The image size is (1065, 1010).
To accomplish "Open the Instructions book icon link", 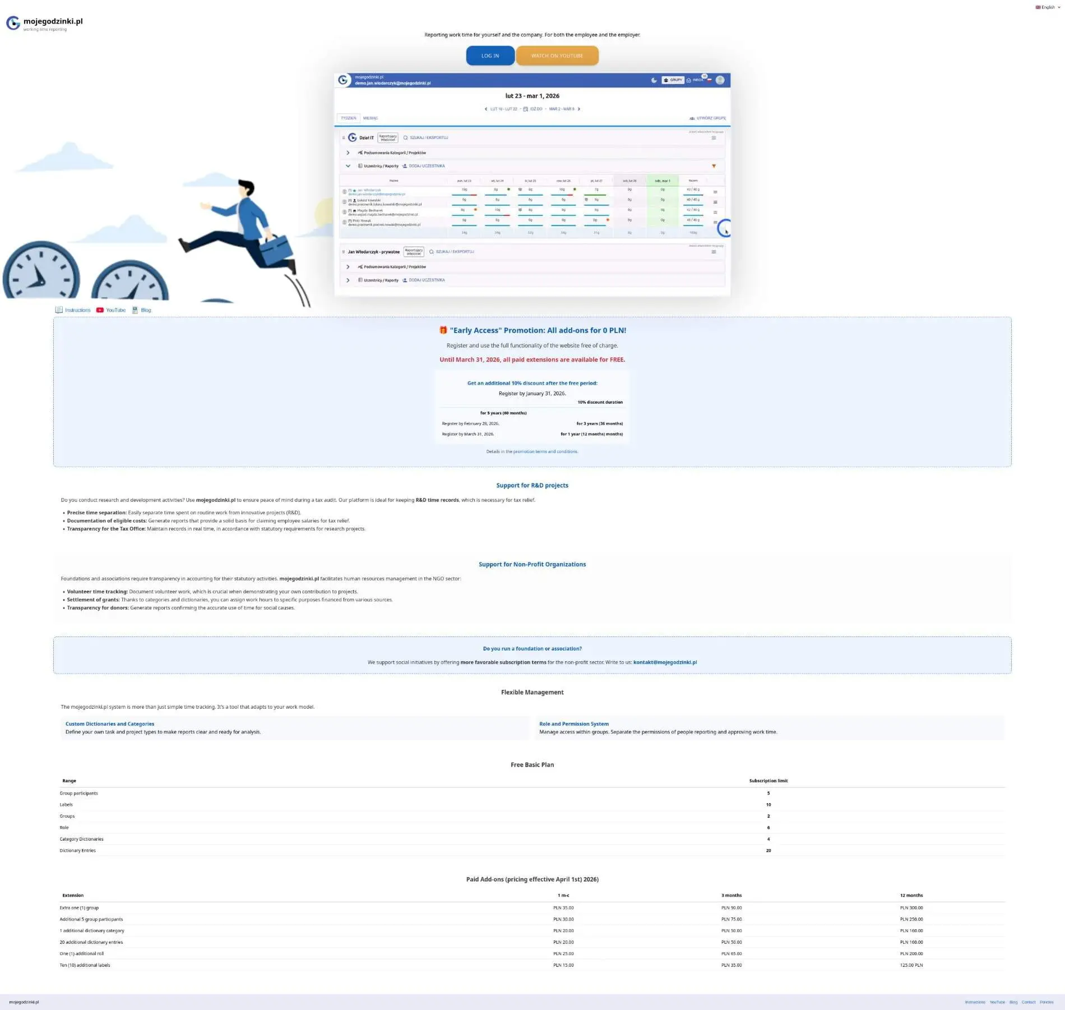I will [x=59, y=310].
